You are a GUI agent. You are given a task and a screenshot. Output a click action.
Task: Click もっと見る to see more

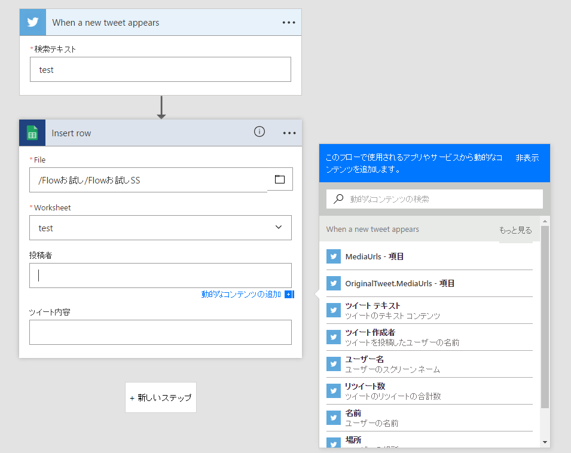(x=515, y=230)
